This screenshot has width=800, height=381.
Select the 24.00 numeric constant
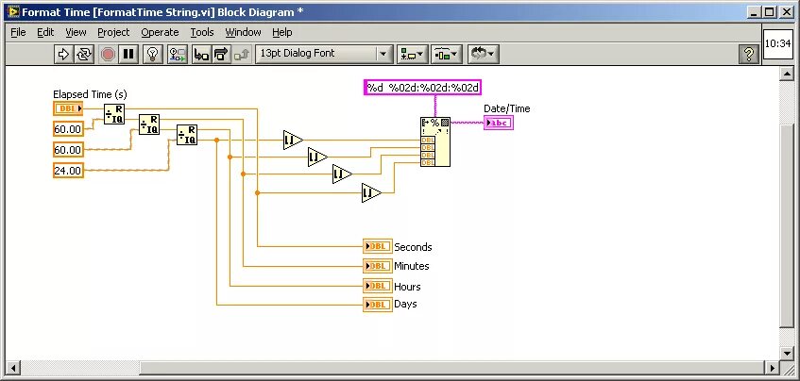[x=68, y=170]
